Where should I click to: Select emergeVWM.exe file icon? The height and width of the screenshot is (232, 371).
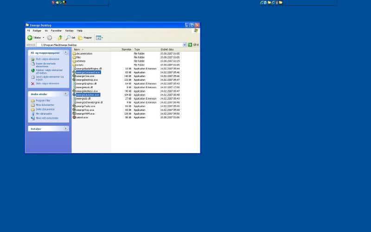pos(74,114)
